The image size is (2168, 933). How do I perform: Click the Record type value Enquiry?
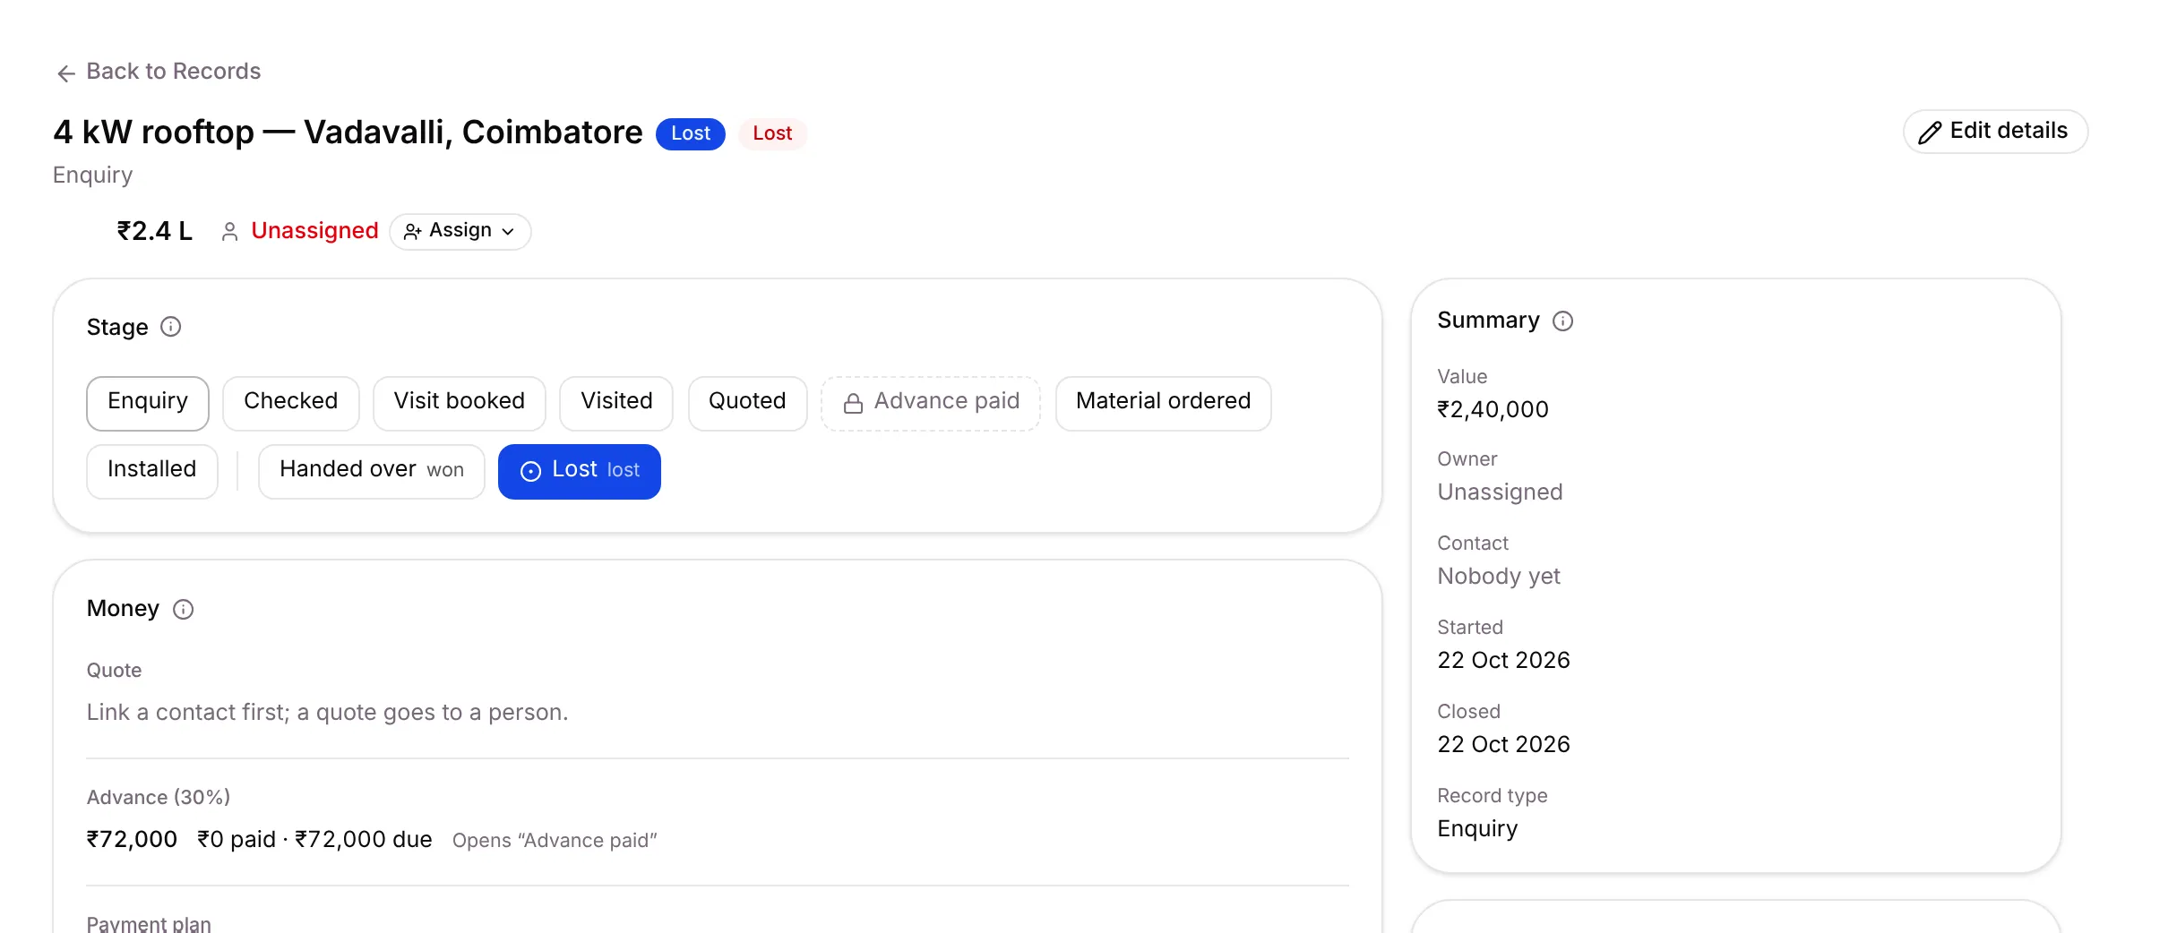1477,828
